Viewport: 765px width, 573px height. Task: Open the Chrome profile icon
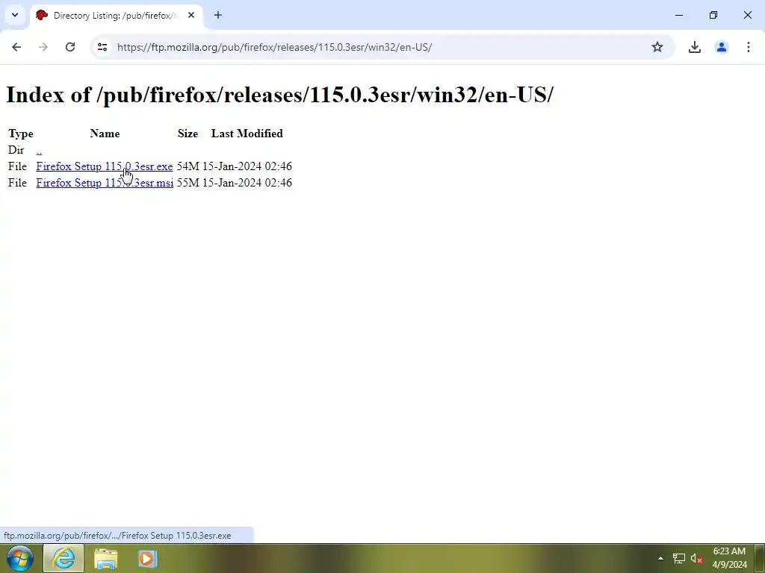click(x=722, y=47)
